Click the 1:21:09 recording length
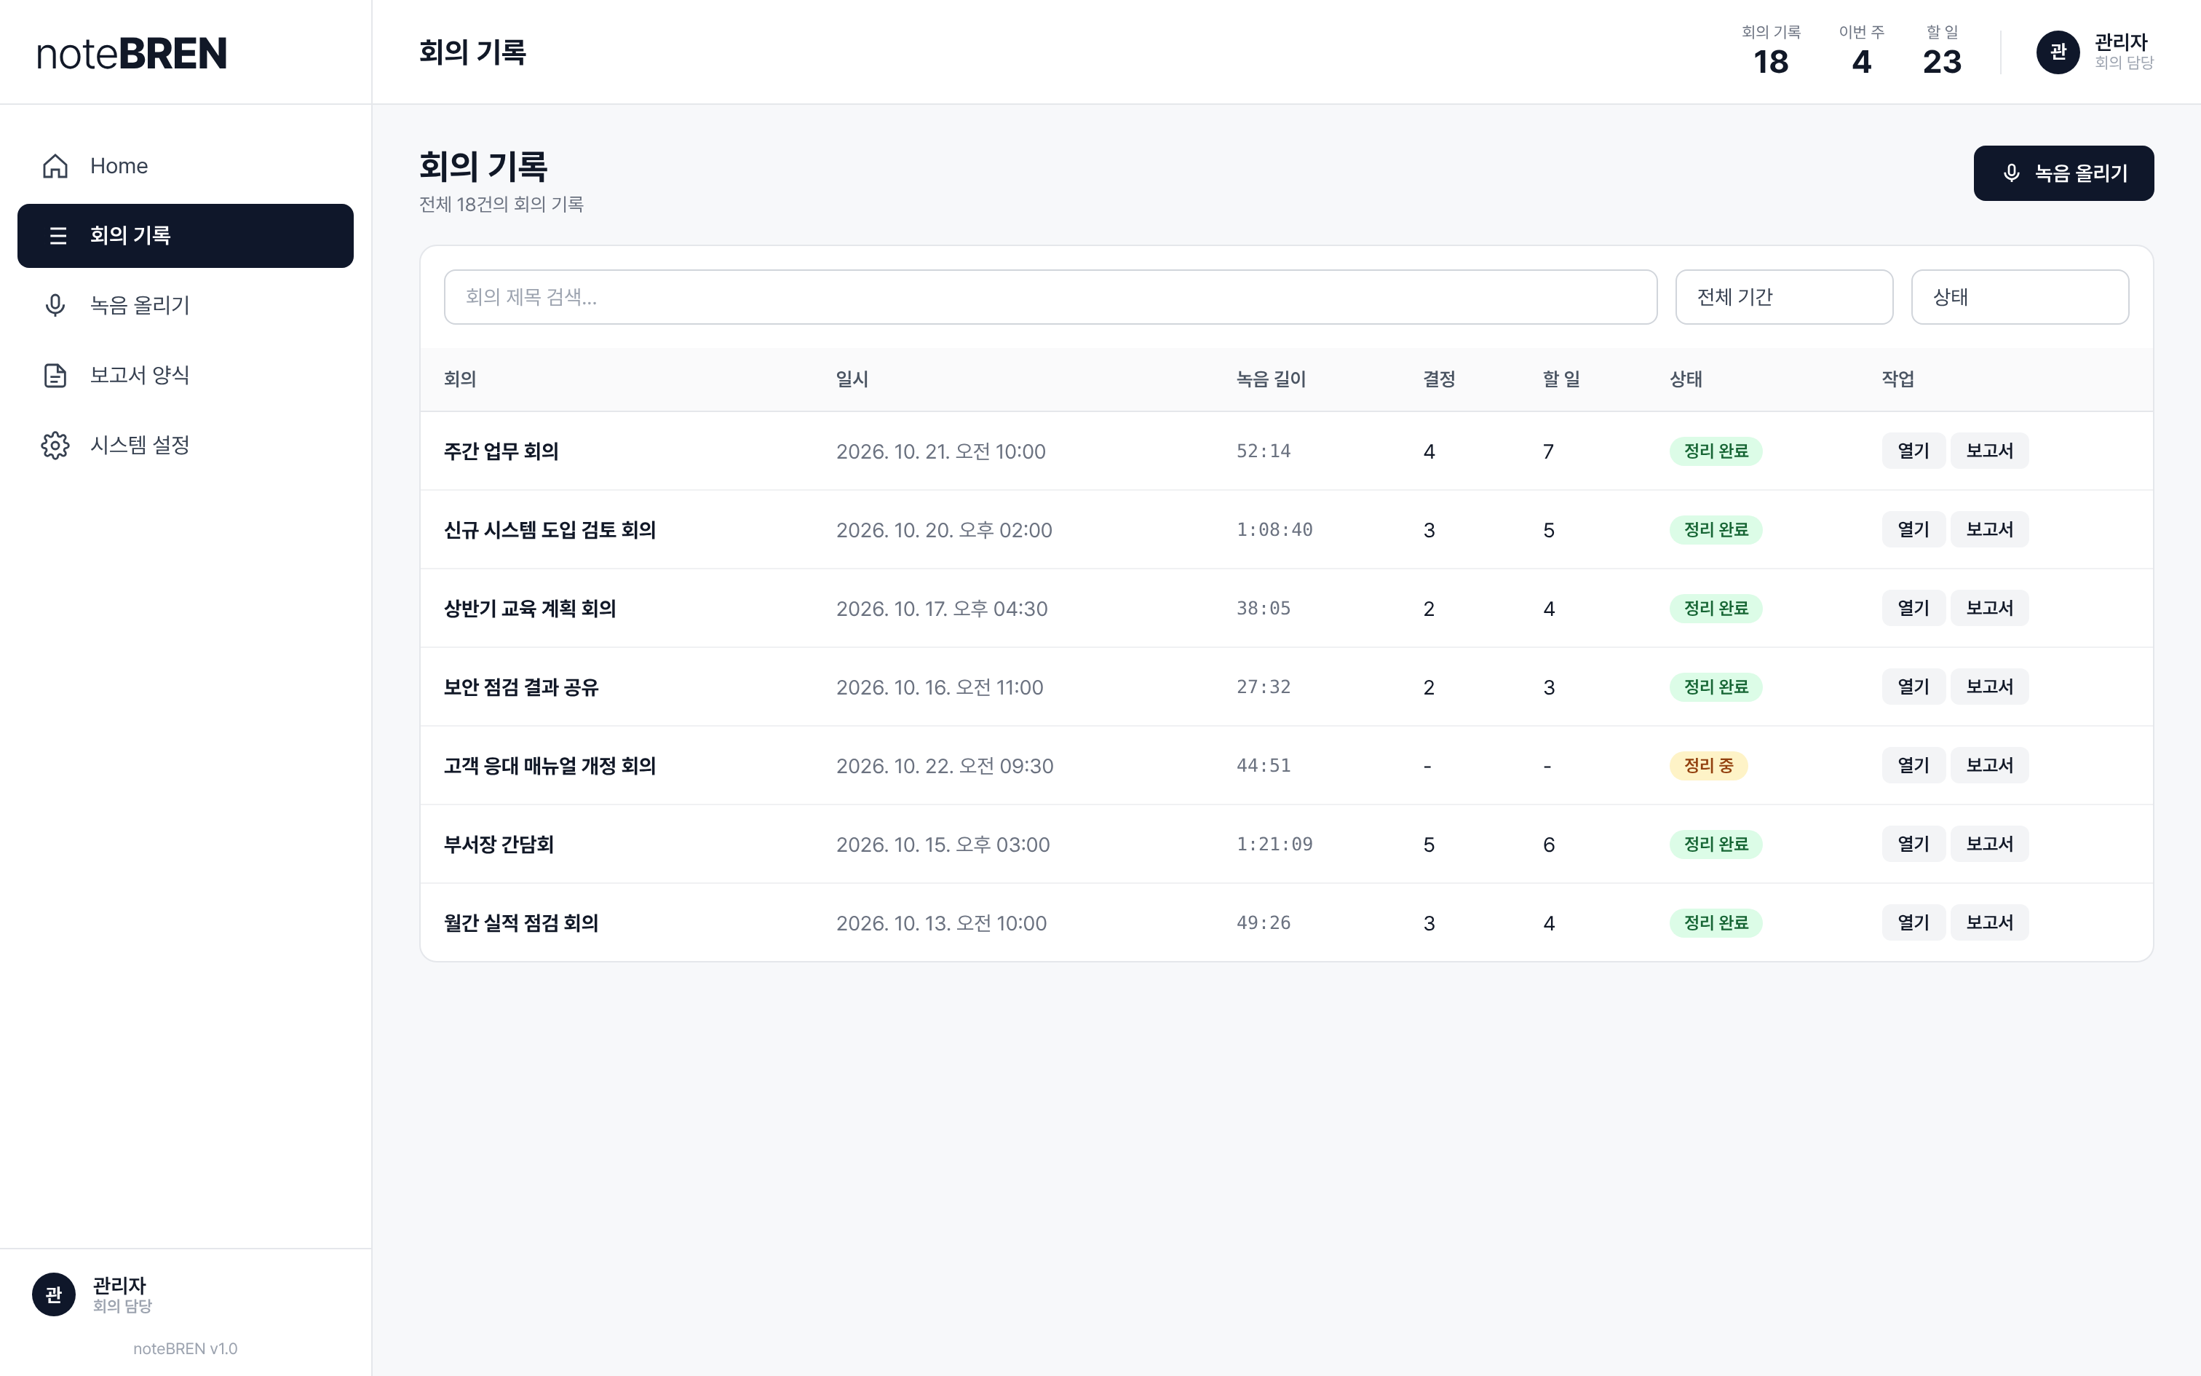 [x=1274, y=845]
